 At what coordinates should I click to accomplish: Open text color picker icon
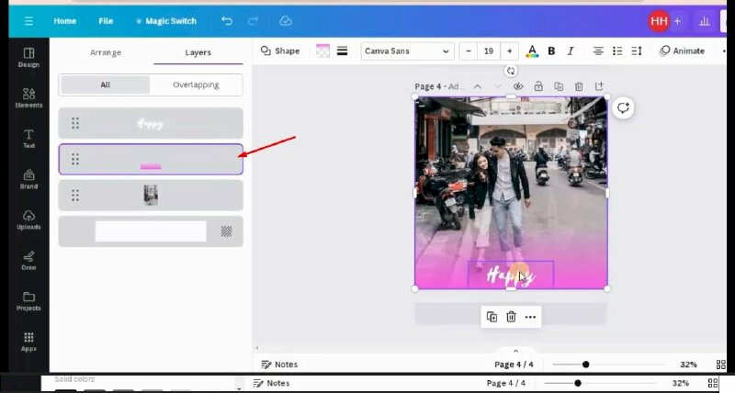click(532, 51)
